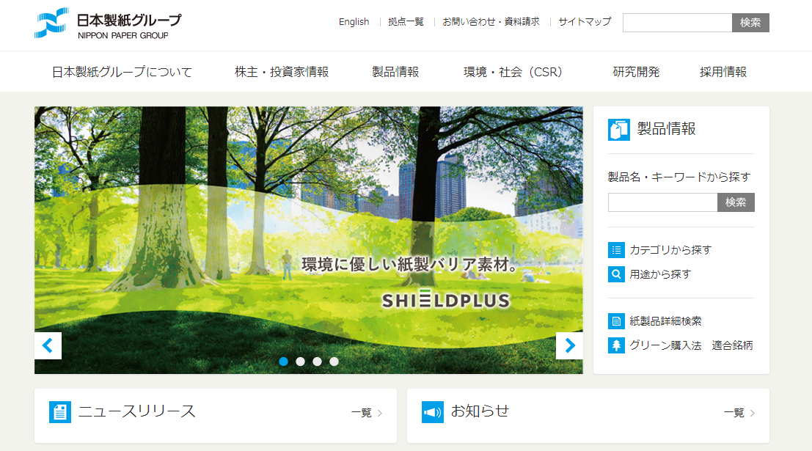Open ニュースリリース heading

pos(136,411)
